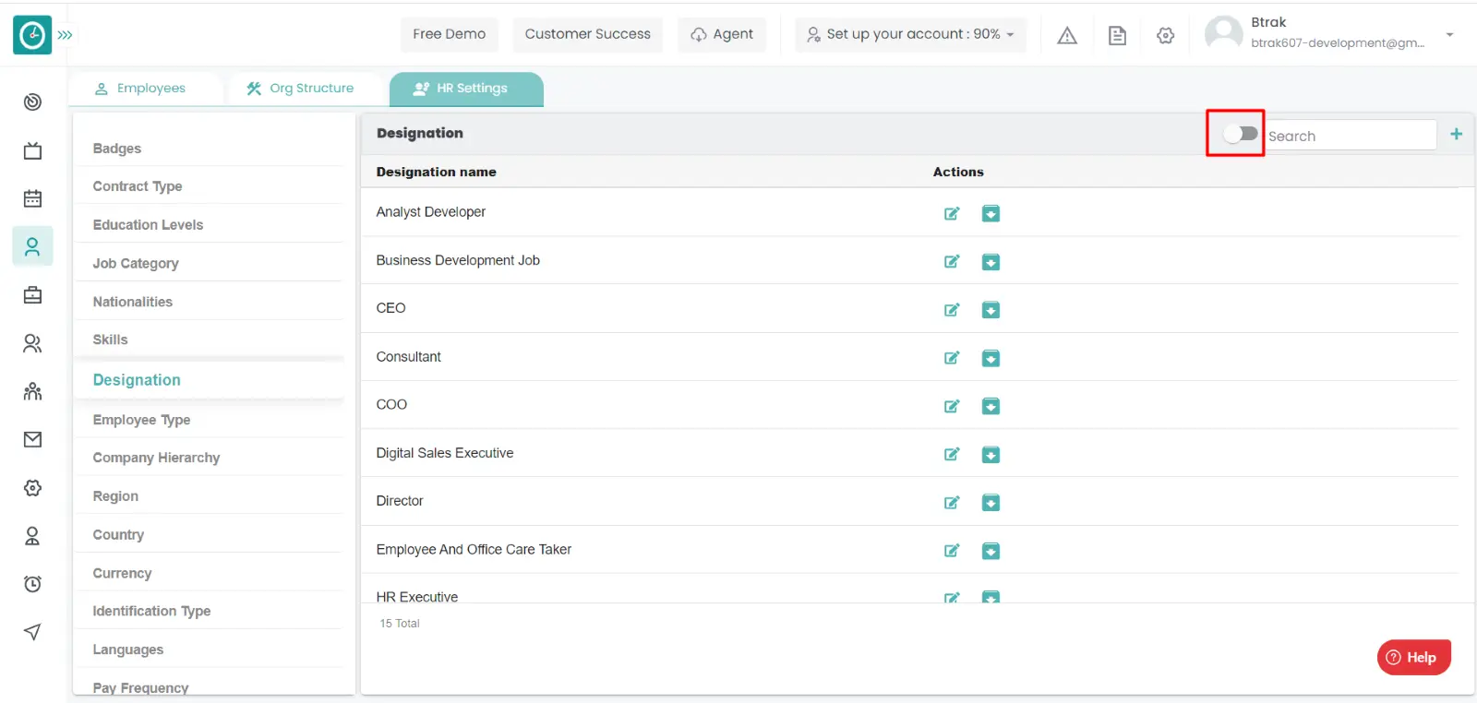Viewport: 1477px width, 703px height.
Task: Archive the Digital Sales Executive designation
Action: (991, 455)
